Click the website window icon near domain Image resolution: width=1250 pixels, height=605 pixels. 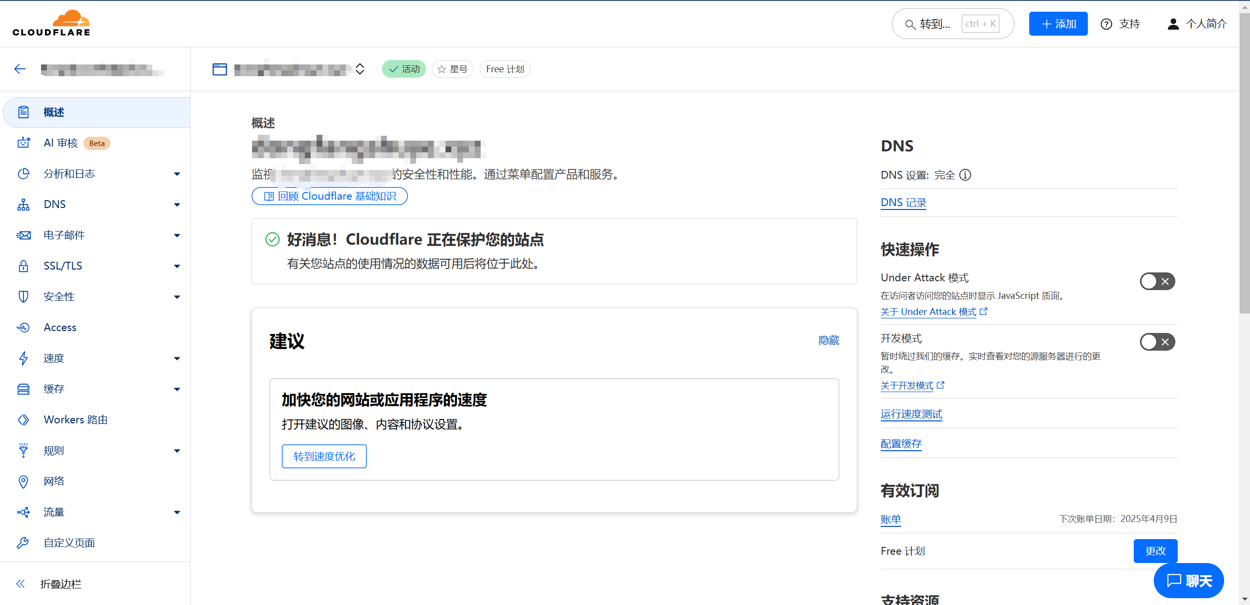[x=220, y=69]
